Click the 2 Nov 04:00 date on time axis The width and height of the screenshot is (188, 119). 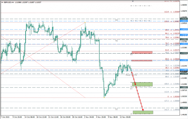[89, 117]
